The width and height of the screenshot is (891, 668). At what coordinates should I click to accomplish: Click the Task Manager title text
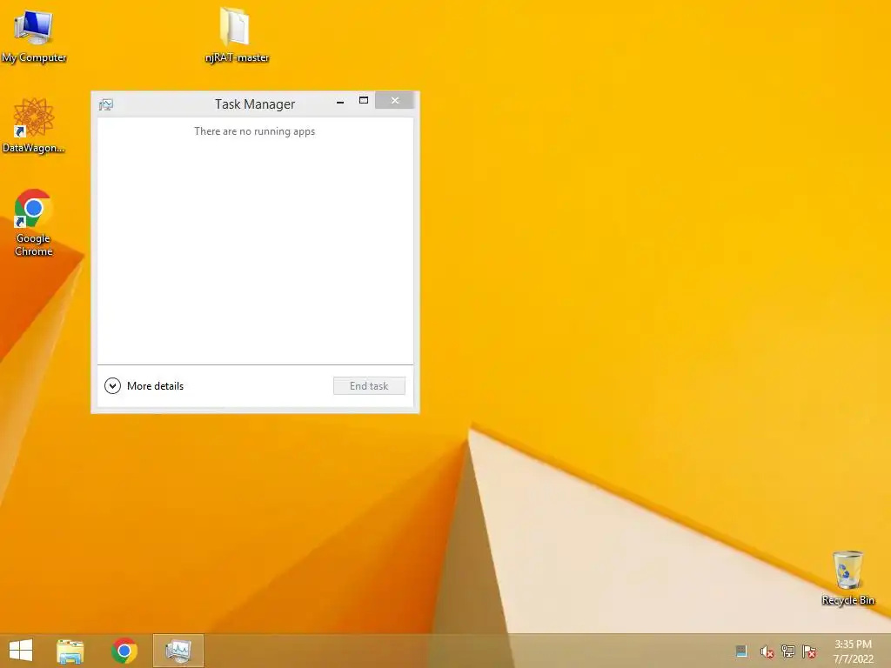(255, 104)
